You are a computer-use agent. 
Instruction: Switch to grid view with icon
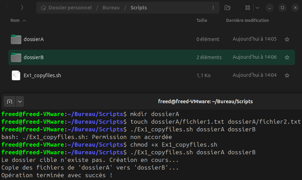pos(248,8)
